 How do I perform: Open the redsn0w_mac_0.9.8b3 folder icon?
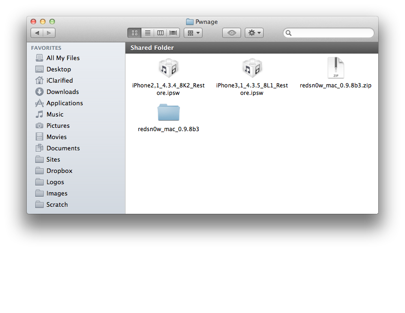(168, 113)
